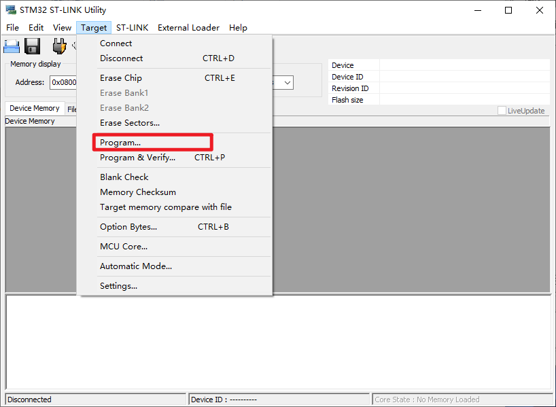Click the Save floppy disk icon
Viewport: 556px width, 407px height.
(32, 46)
